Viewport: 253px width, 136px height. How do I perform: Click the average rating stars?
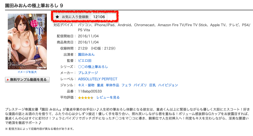click(x=86, y=98)
